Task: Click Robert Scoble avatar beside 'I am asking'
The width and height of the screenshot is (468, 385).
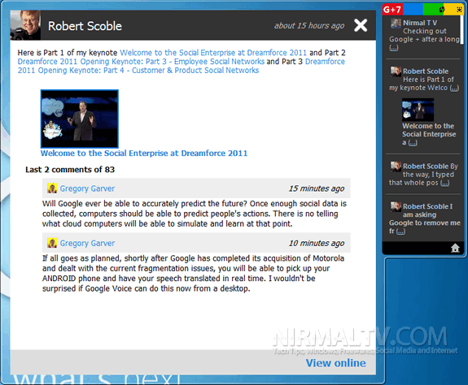Action: click(396, 206)
